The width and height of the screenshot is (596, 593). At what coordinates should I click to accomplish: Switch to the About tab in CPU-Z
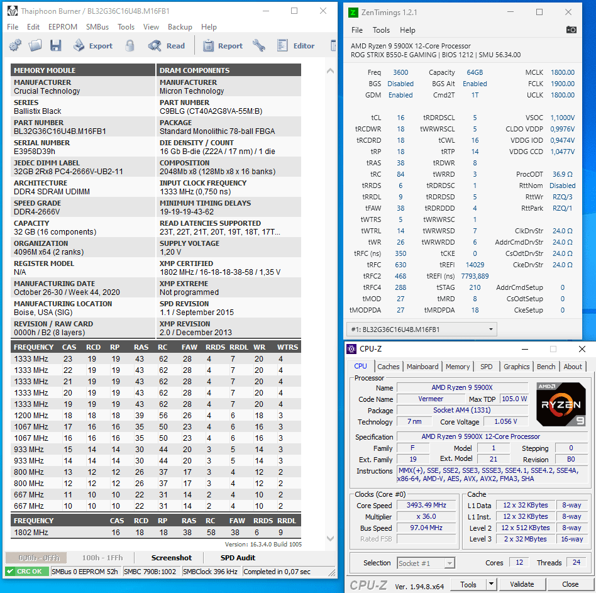[x=573, y=367]
